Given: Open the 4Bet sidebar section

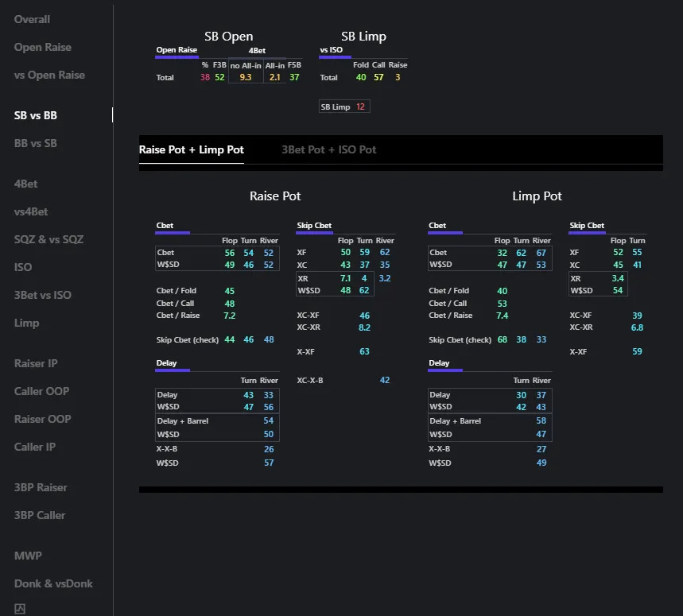Looking at the screenshot, I should [x=26, y=184].
